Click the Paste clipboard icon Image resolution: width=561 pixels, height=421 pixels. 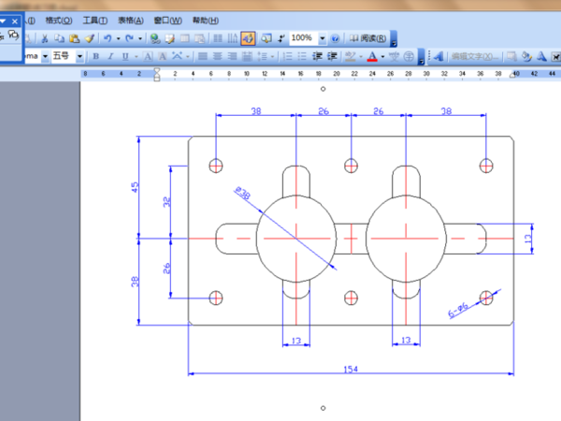coord(74,38)
